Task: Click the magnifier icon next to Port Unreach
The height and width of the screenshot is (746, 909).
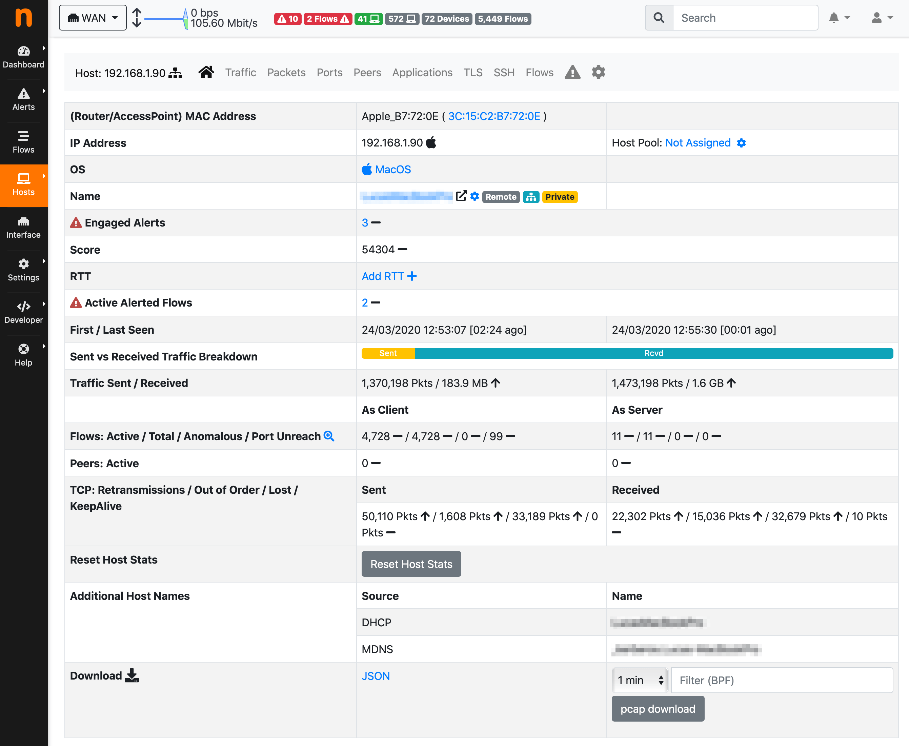Action: pyautogui.click(x=329, y=436)
